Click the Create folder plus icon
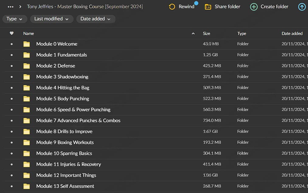The width and height of the screenshot is (308, 193). pyautogui.click(x=254, y=7)
